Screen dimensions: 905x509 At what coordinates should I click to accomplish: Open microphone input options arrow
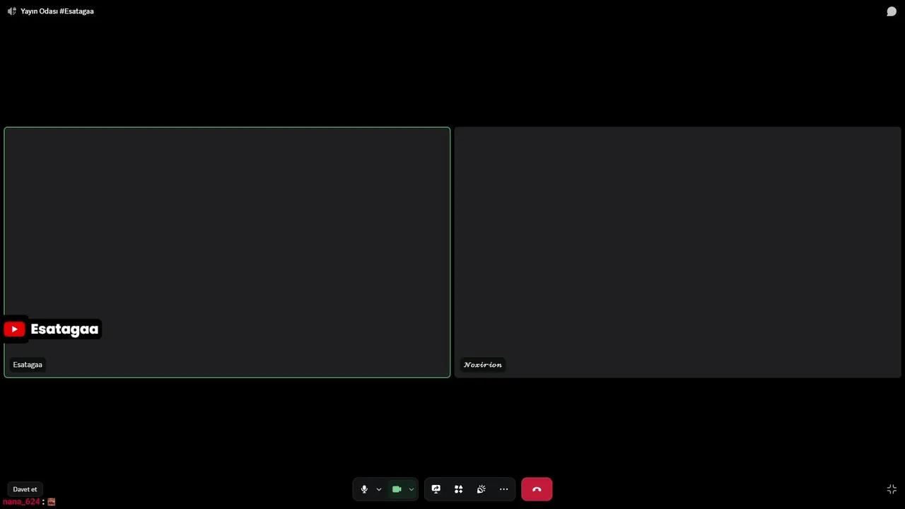click(379, 489)
